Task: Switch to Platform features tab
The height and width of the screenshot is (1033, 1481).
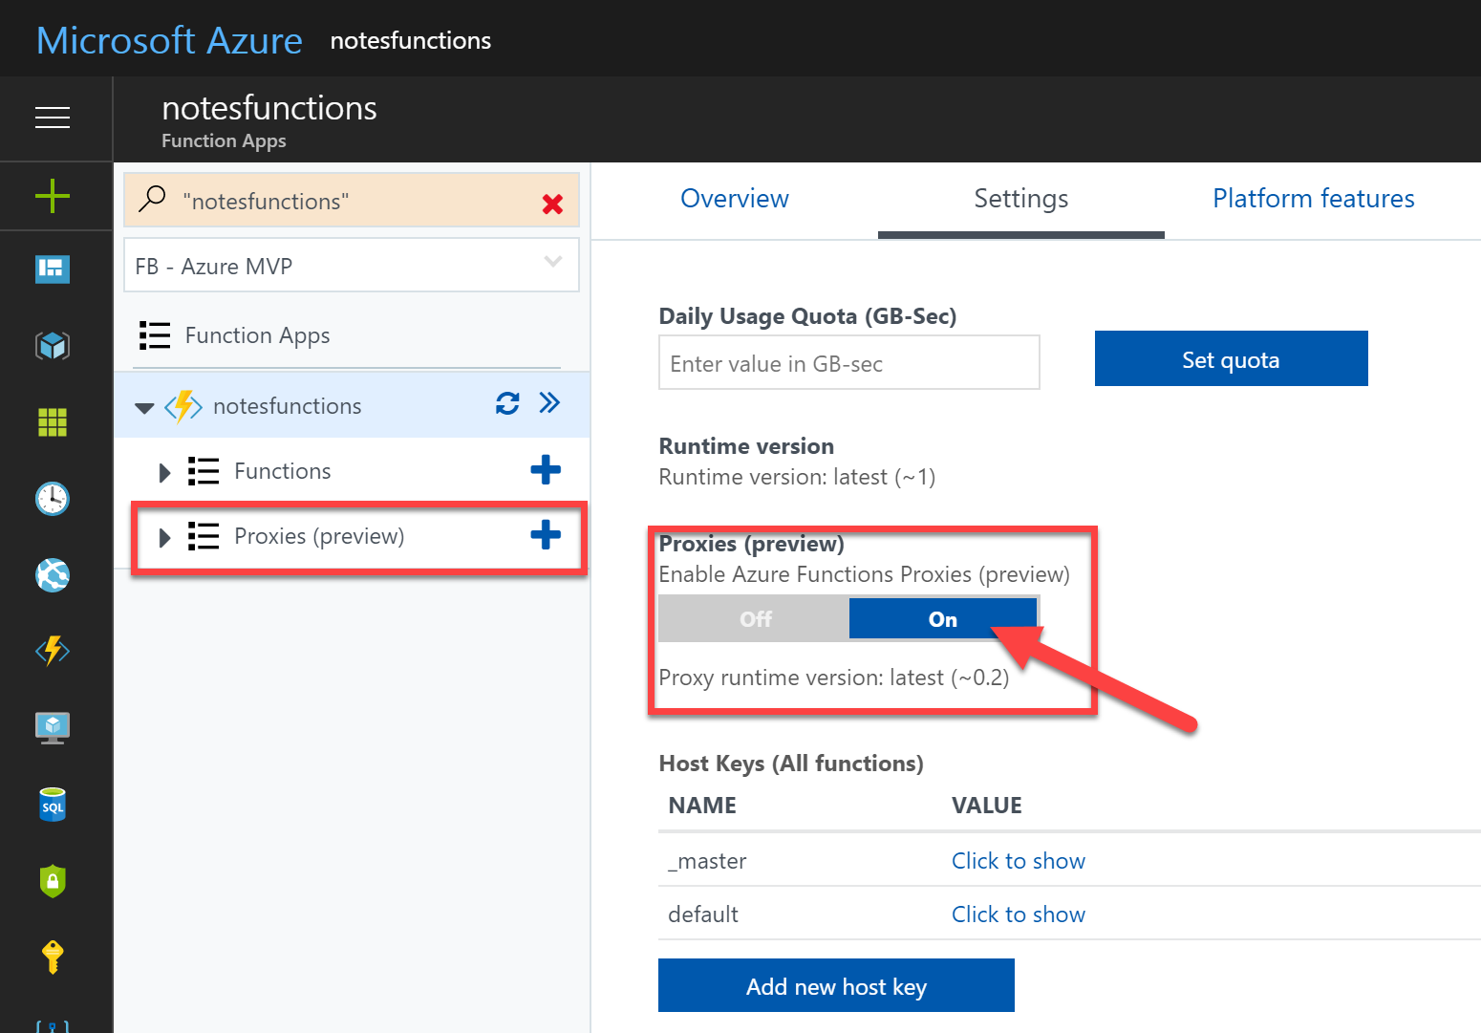Action: (x=1314, y=199)
